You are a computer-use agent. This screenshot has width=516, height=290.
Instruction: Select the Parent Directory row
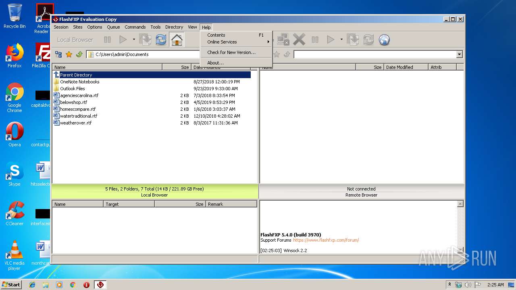coord(152,75)
